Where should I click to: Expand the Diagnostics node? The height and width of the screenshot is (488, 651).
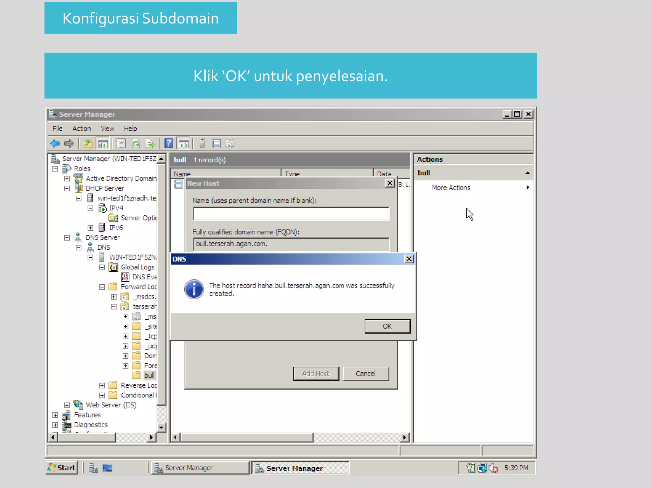coord(55,425)
